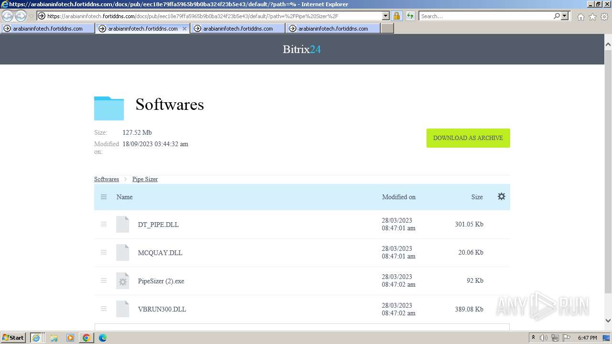Open media player taskbar icon
This screenshot has width=612, height=344.
pyautogui.click(x=70, y=338)
